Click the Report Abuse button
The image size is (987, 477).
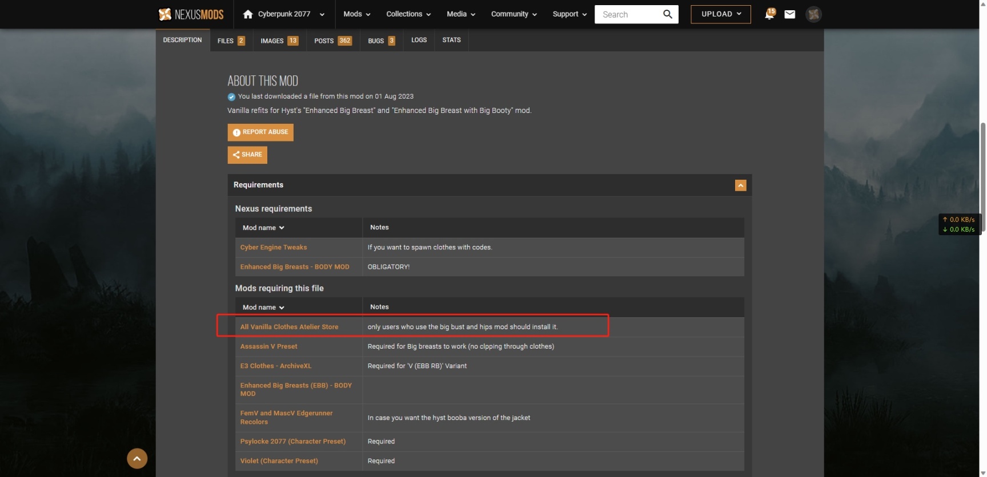260,132
